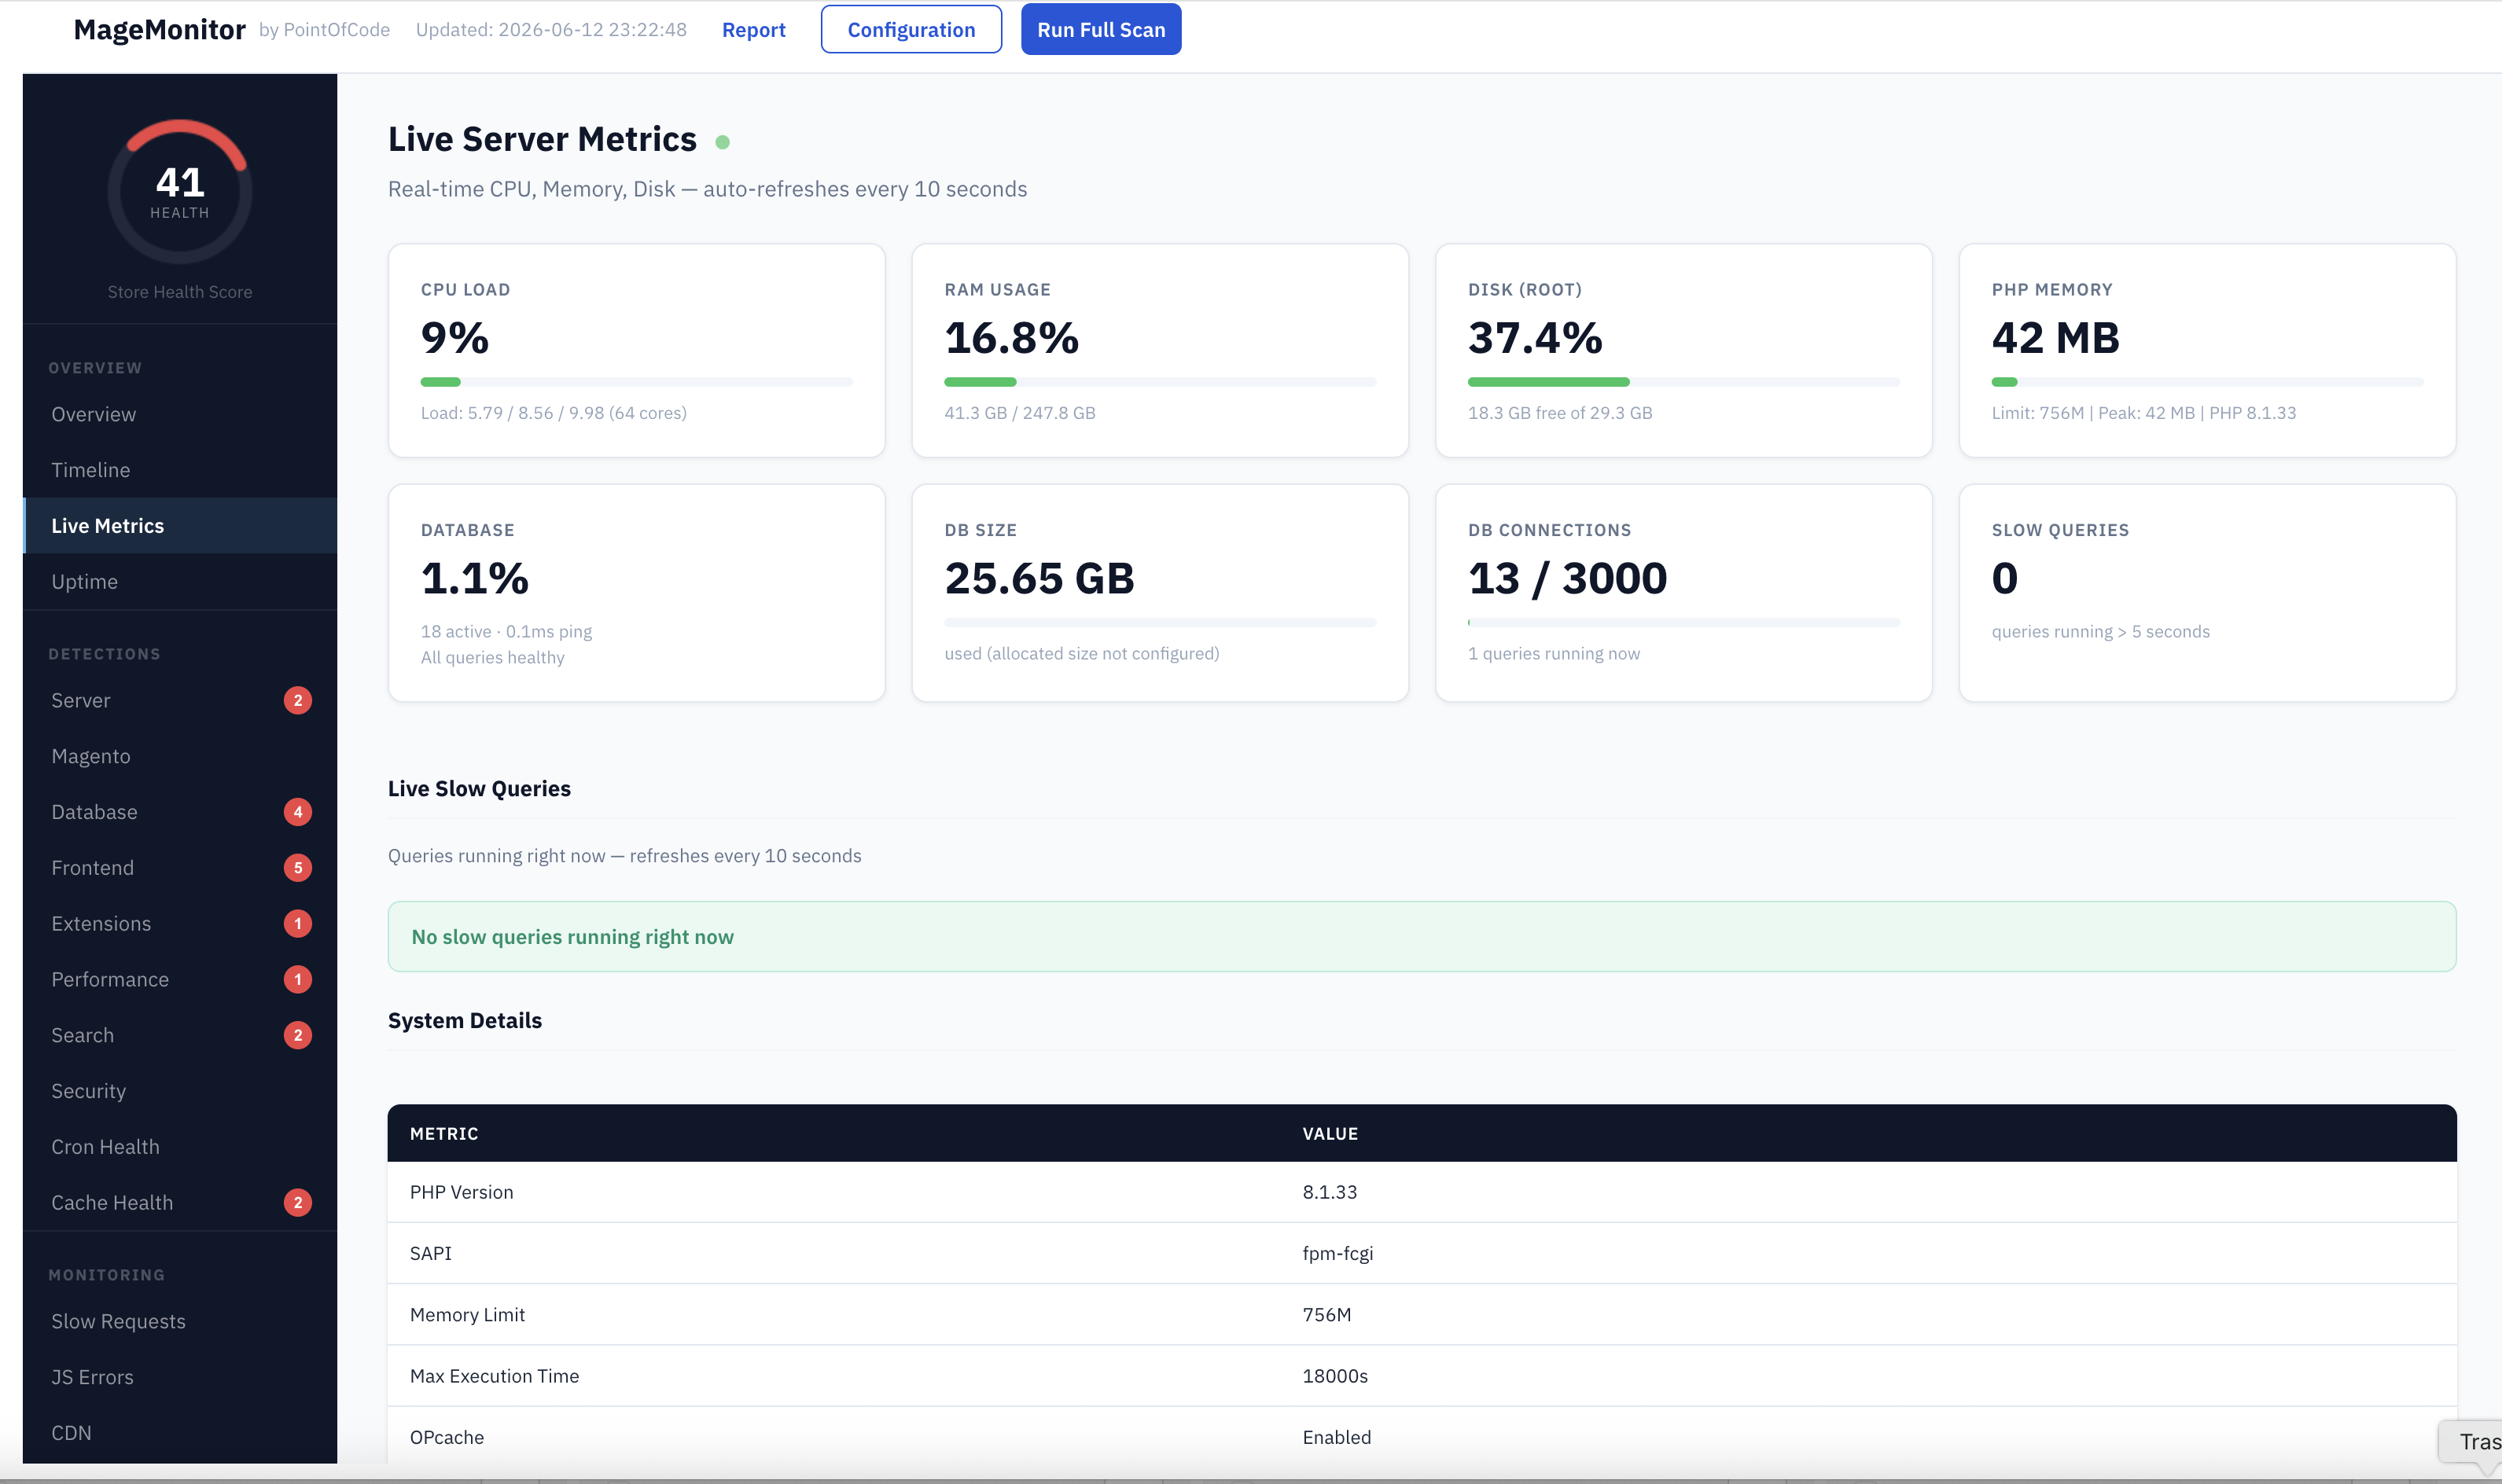Click the RAM Usage value 16.8%
The width and height of the screenshot is (2502, 1484).
tap(1011, 338)
